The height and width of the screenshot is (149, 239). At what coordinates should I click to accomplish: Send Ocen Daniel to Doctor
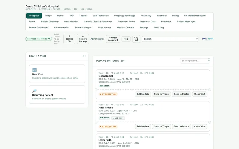(x=181, y=94)
